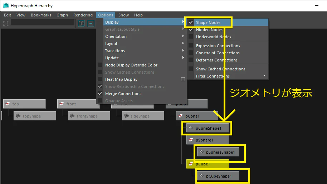Click the scene hierarchy toolbar icon

pyautogui.click(x=81, y=23)
